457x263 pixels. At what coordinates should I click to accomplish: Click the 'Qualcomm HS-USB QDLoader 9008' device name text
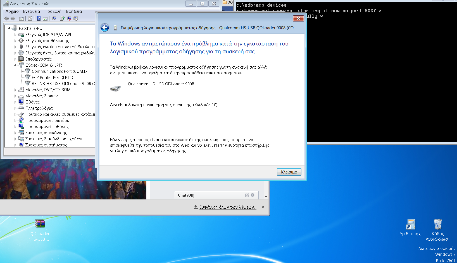[x=161, y=84]
